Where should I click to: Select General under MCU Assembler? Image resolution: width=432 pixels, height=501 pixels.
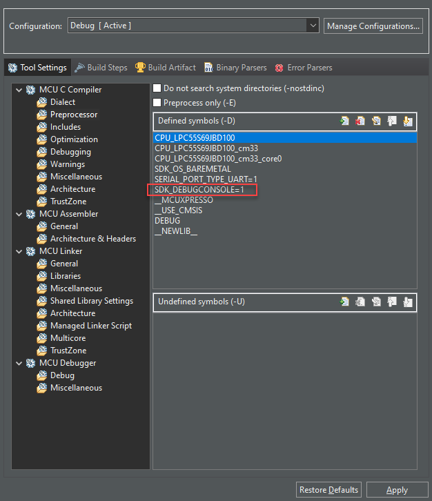click(x=64, y=226)
